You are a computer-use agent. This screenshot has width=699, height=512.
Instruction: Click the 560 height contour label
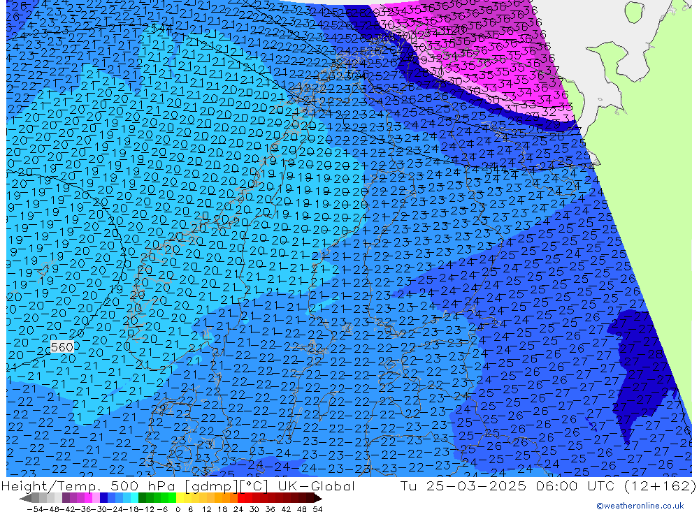[x=62, y=346]
